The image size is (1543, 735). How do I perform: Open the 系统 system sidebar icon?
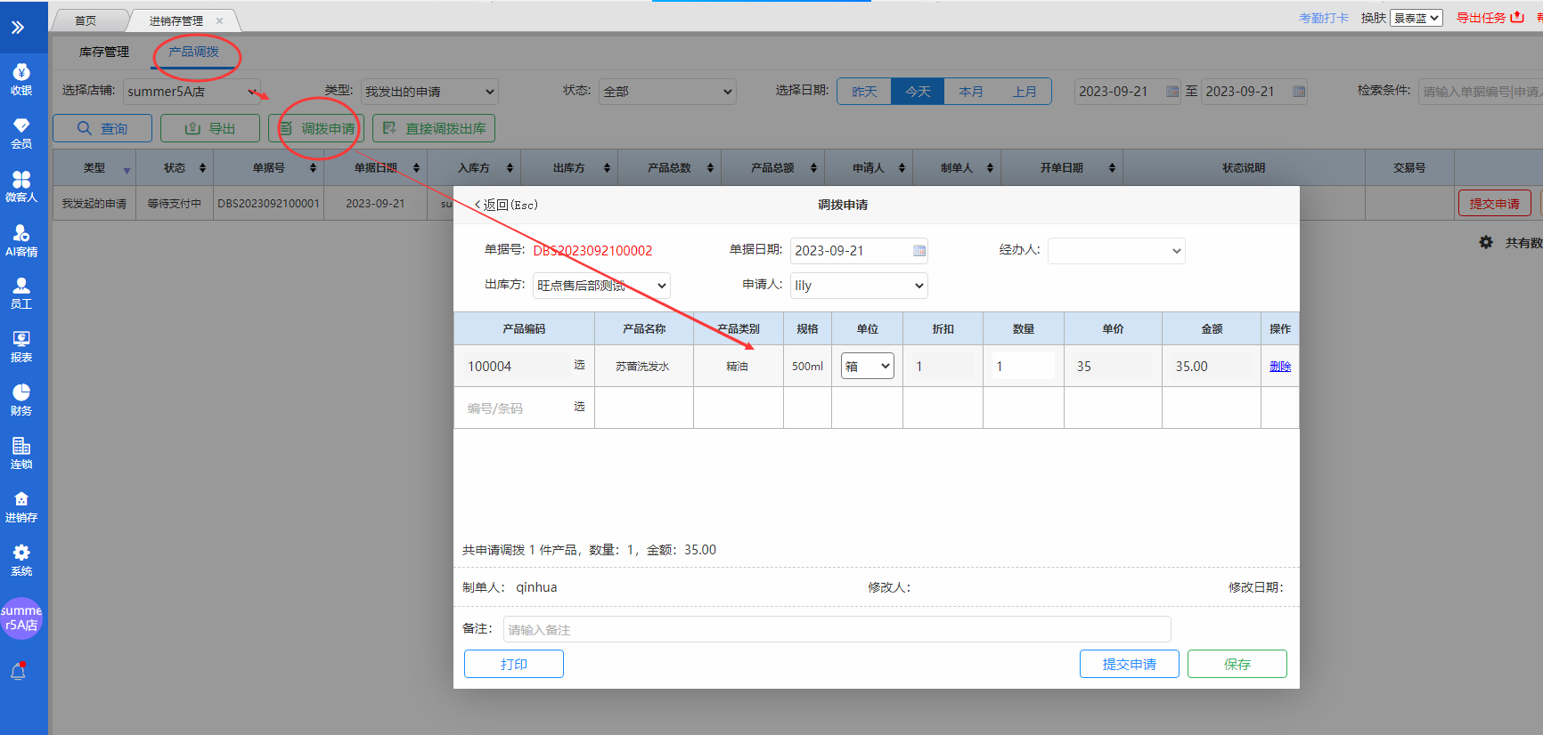click(21, 560)
